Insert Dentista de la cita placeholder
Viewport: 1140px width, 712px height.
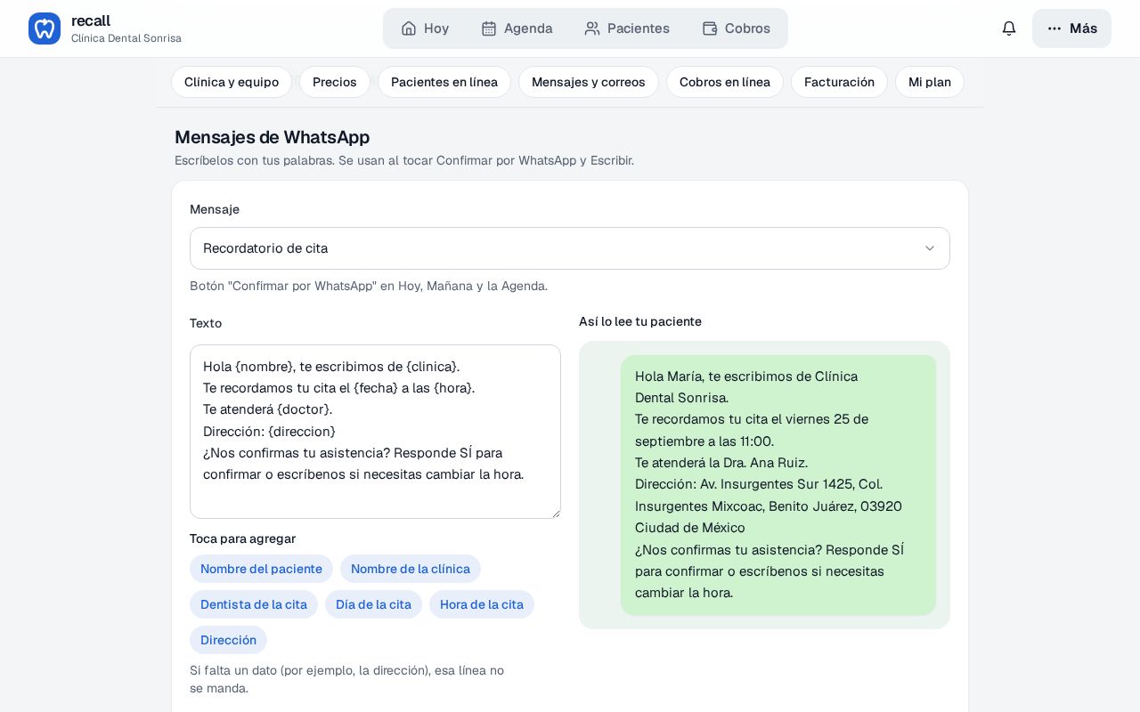click(254, 604)
